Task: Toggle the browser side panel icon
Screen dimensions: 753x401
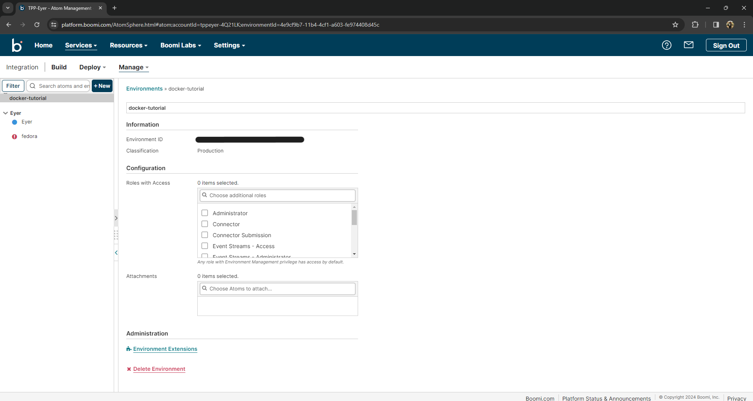Action: (x=716, y=25)
